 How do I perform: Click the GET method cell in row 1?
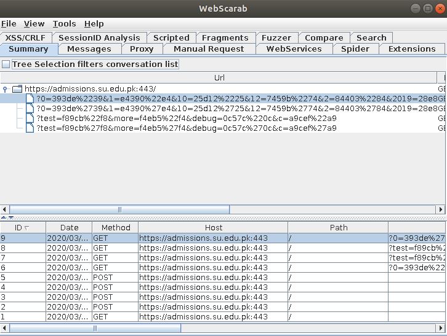[115, 317]
